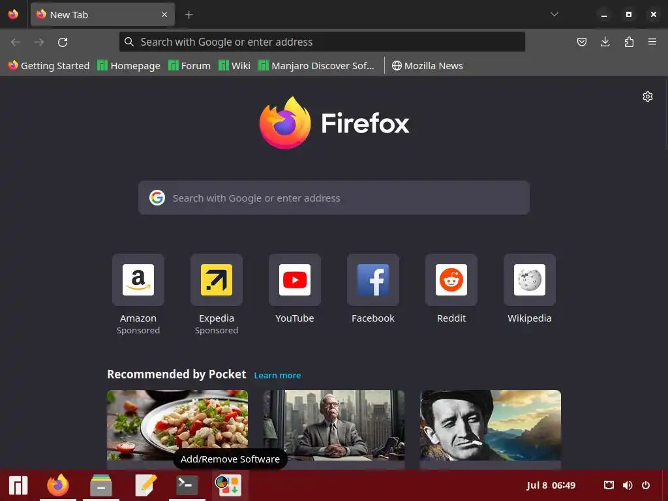This screenshot has width=668, height=501.
Task: Open the network status tray icon
Action: pyautogui.click(x=609, y=485)
